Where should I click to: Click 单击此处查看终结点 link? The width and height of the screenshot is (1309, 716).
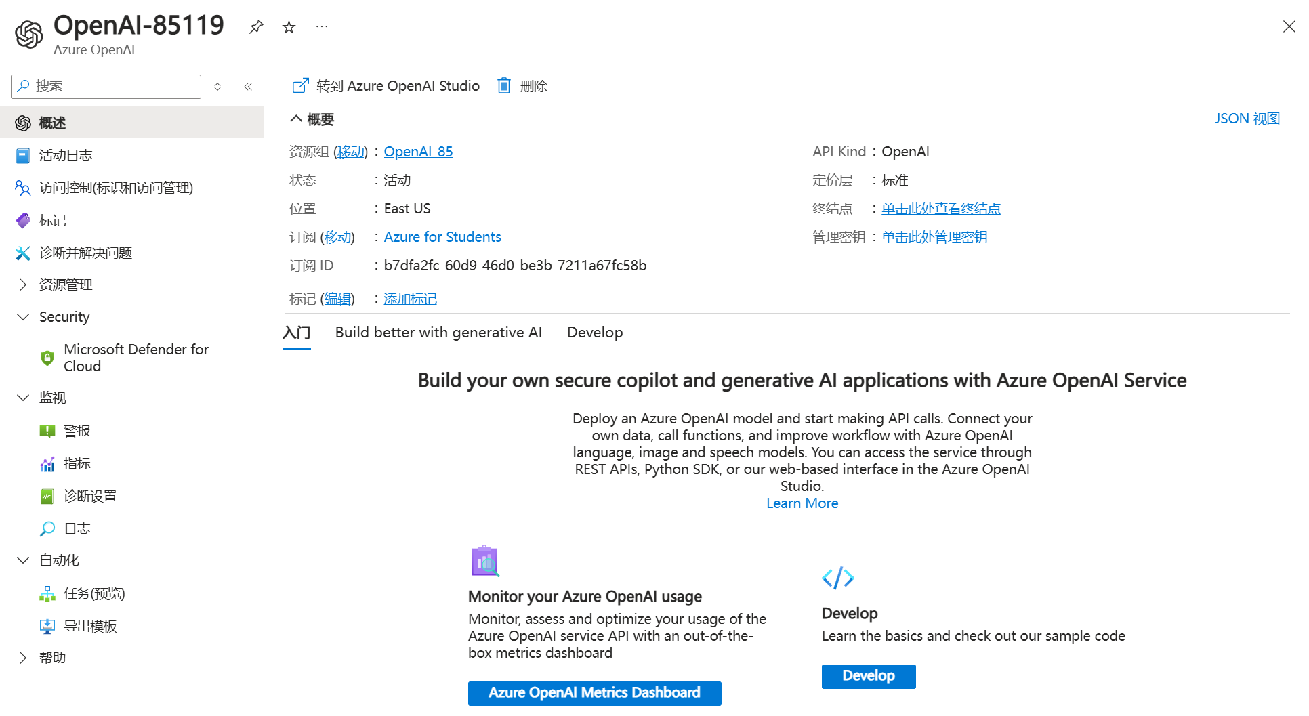940,209
